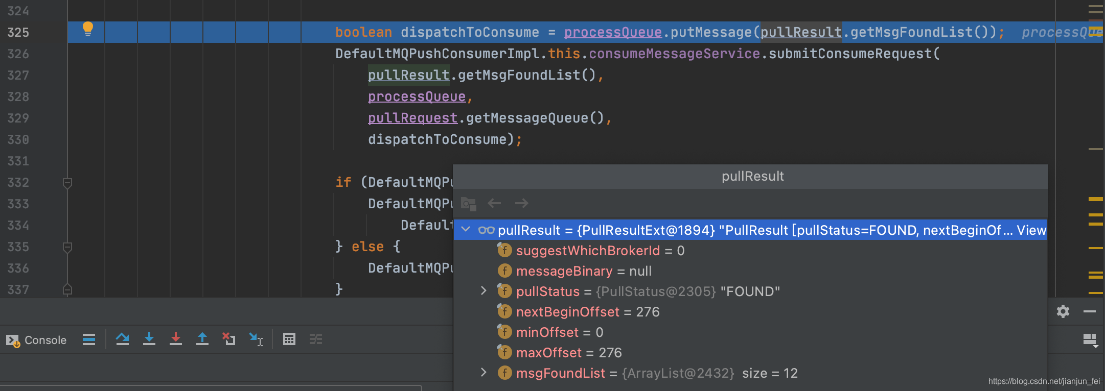Viewport: 1105px width, 391px height.
Task: Click the yellow intention bulb on line 325
Action: [x=88, y=29]
